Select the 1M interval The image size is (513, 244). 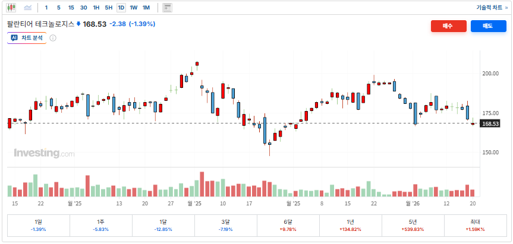146,8
